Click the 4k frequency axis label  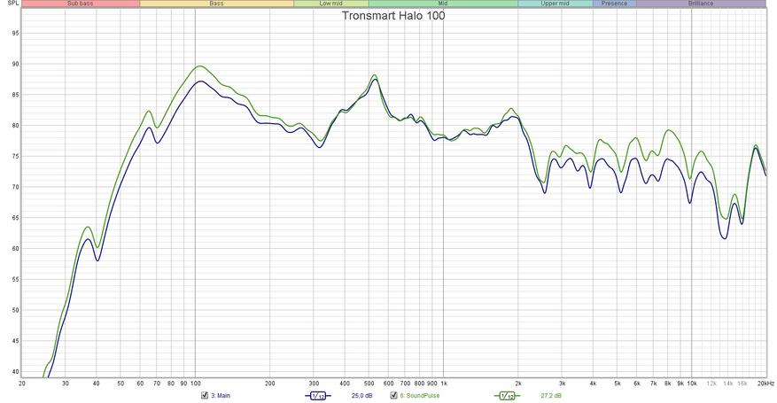593,384
